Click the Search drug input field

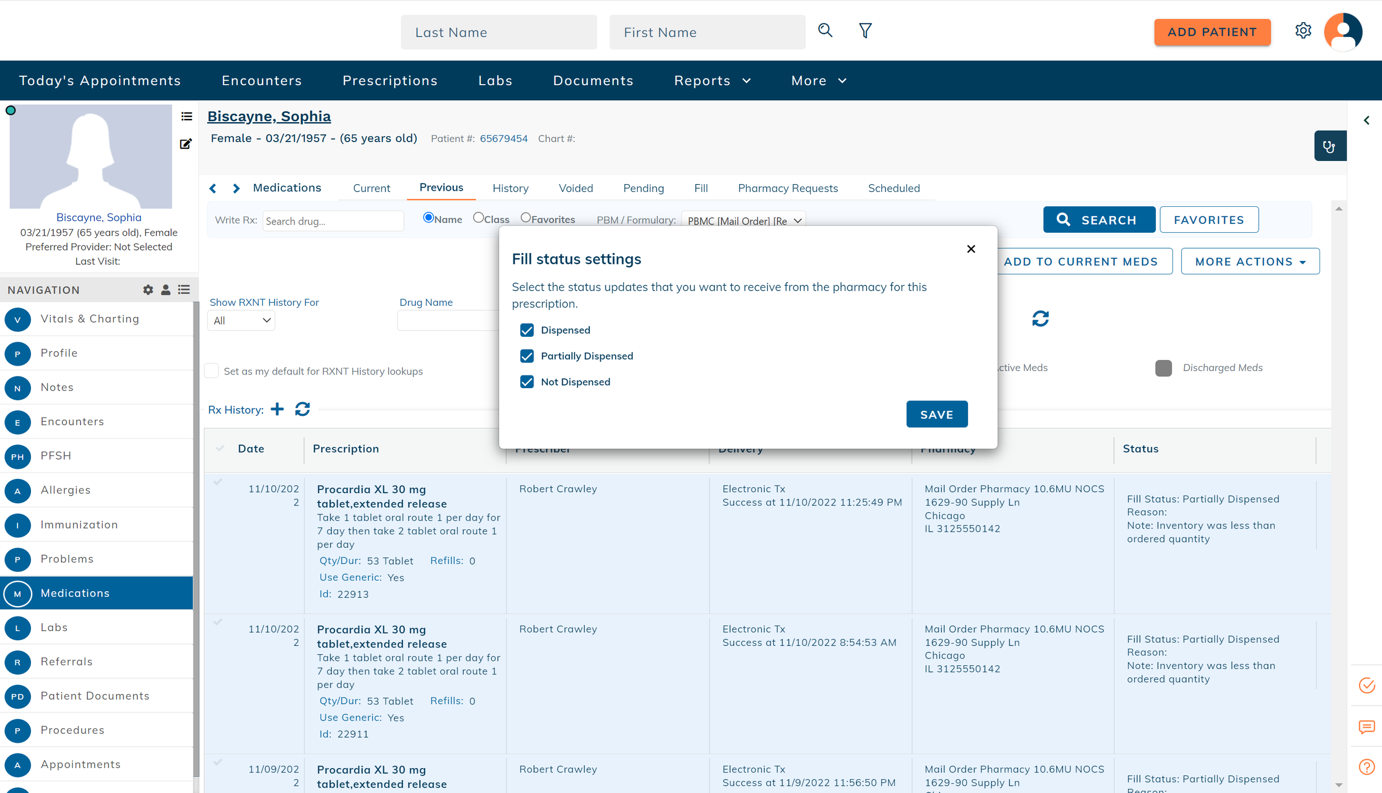(x=333, y=221)
